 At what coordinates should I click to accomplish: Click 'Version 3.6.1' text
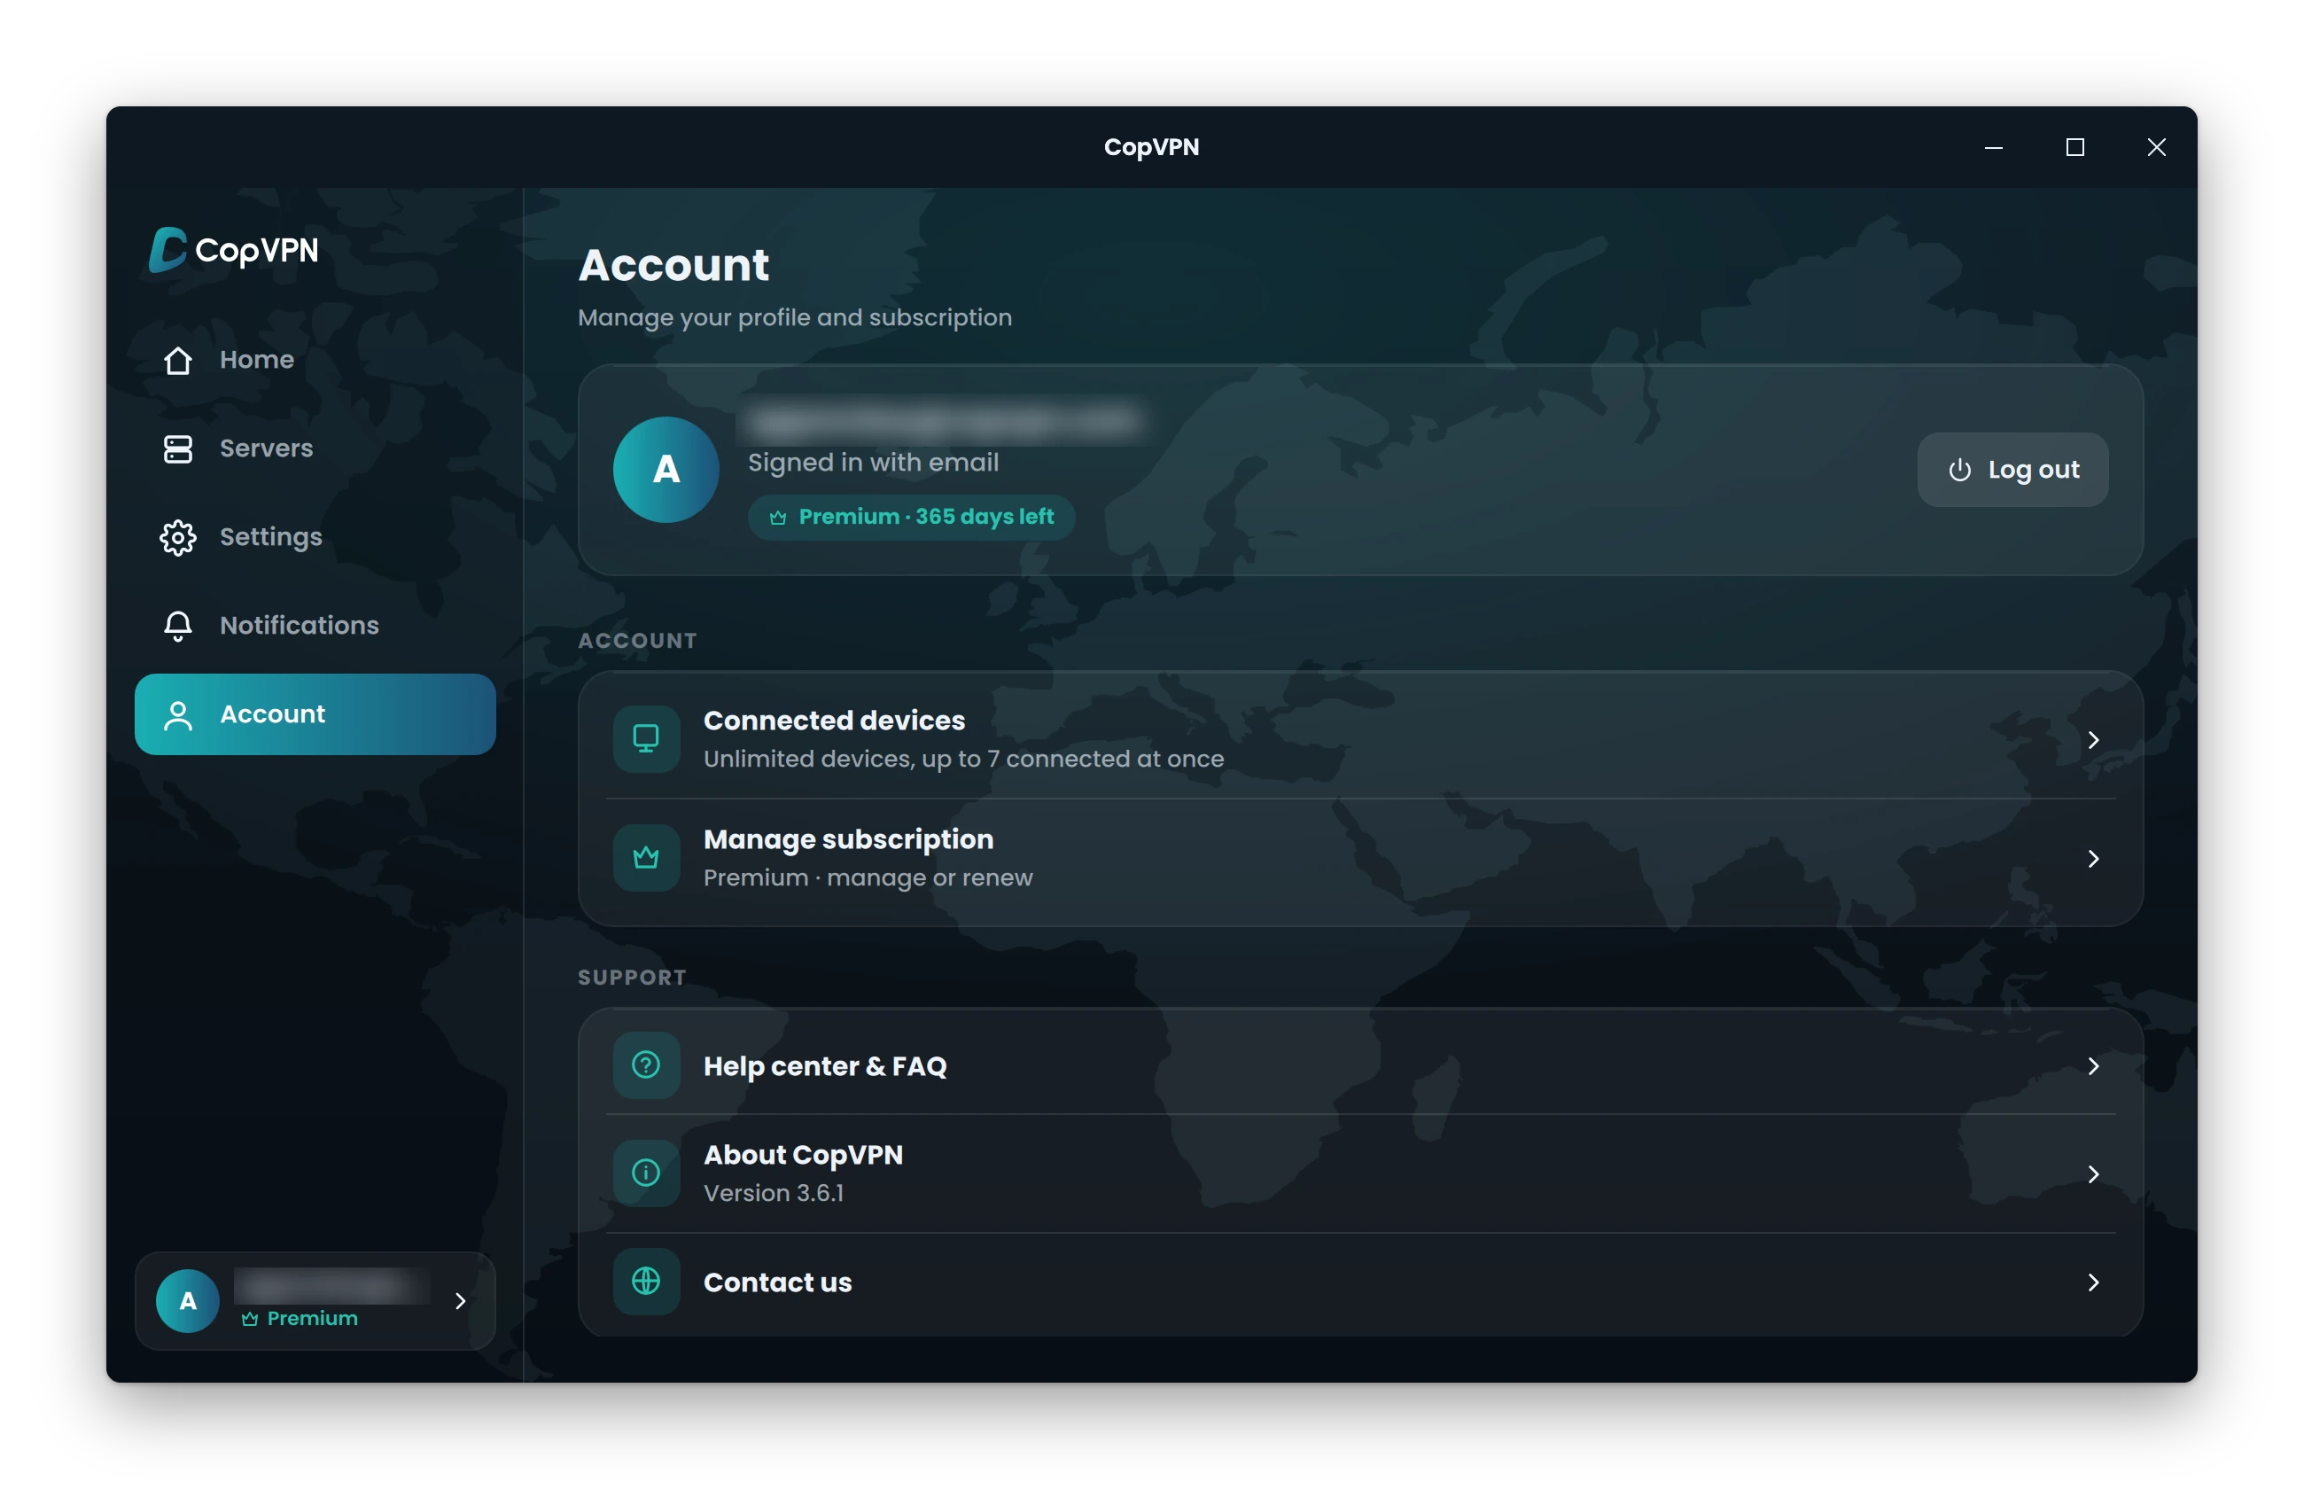click(773, 1193)
